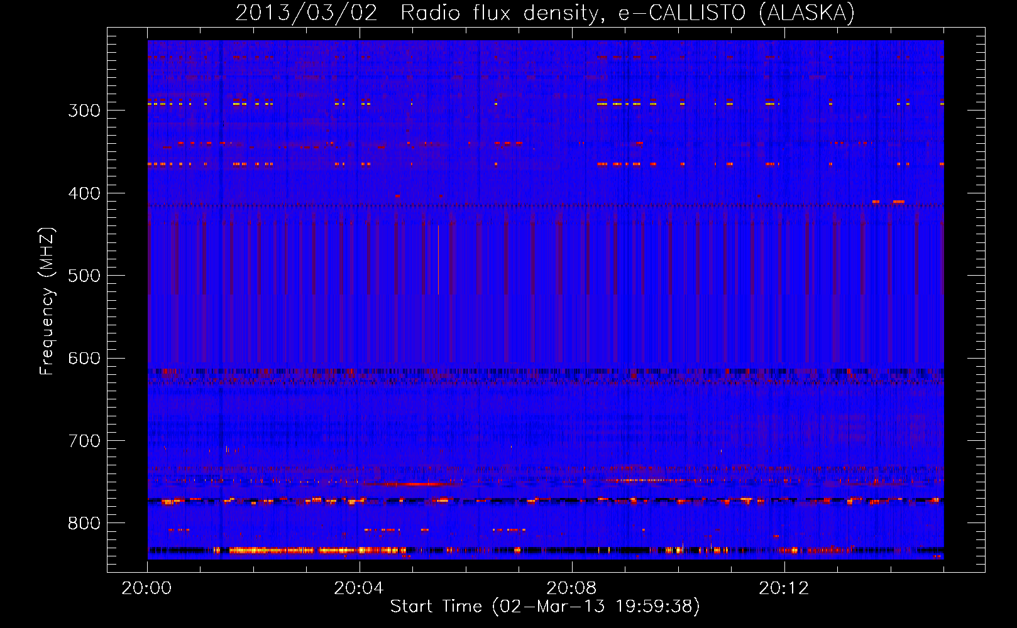
Task: Click the Start Time axis caption
Action: click(545, 607)
